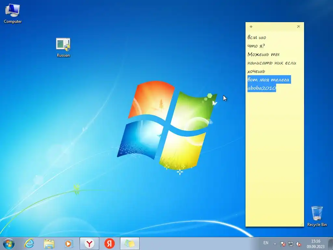Viewport: 333px width, 250px height.
Task: Open Action Center flag icon
Action: [283, 244]
